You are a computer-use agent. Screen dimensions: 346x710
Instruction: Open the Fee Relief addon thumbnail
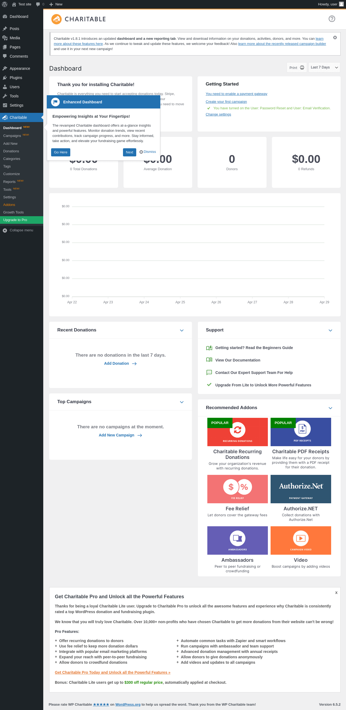tap(237, 489)
